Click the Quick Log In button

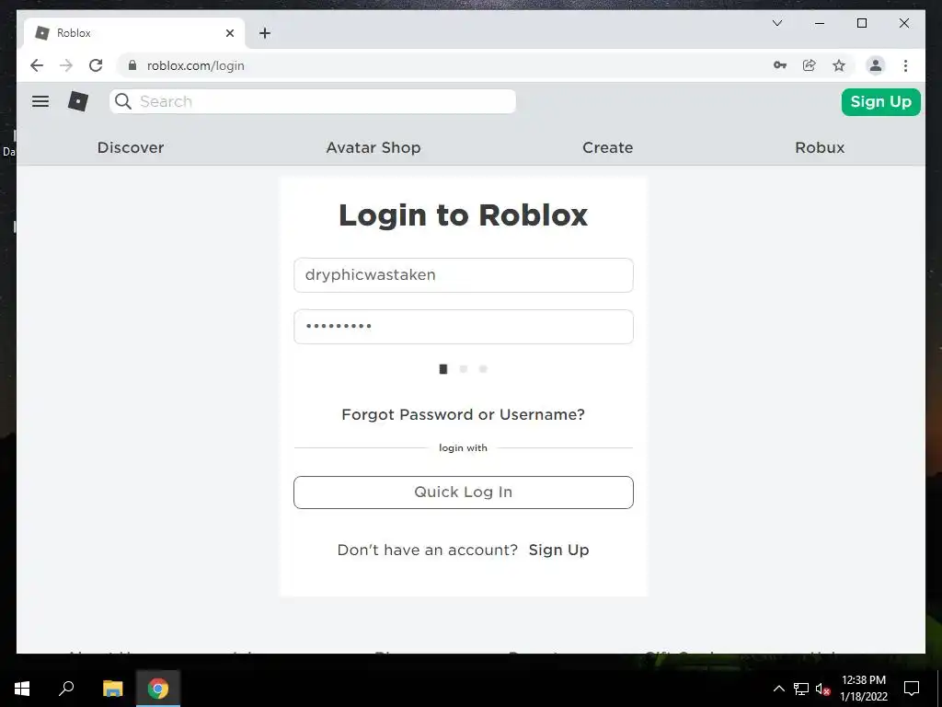click(x=464, y=492)
